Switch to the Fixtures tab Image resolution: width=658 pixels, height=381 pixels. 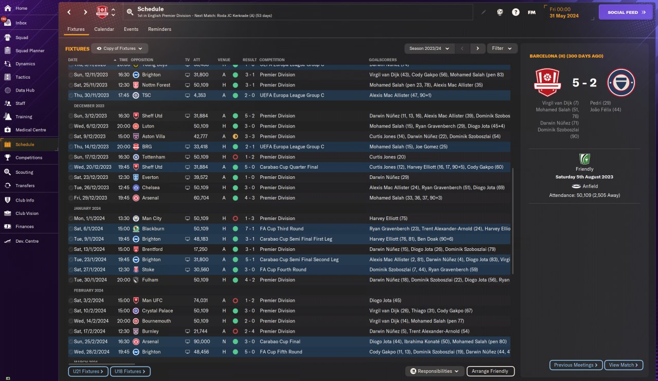(x=76, y=29)
